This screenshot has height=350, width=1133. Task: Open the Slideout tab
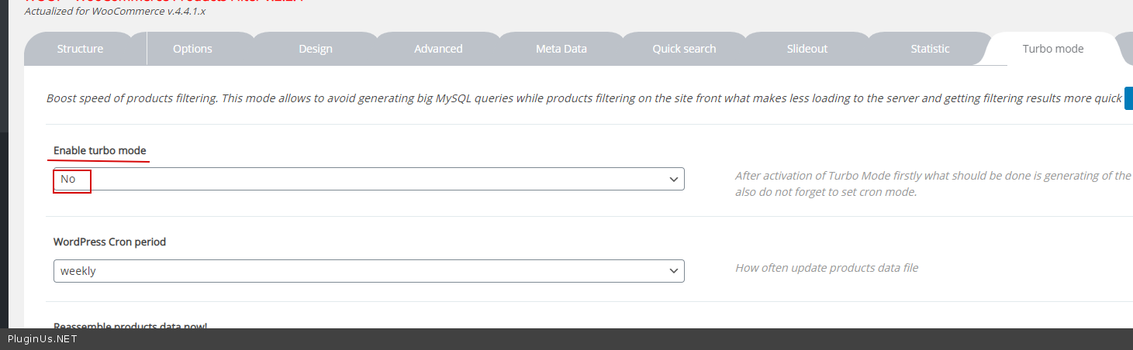[x=807, y=49]
